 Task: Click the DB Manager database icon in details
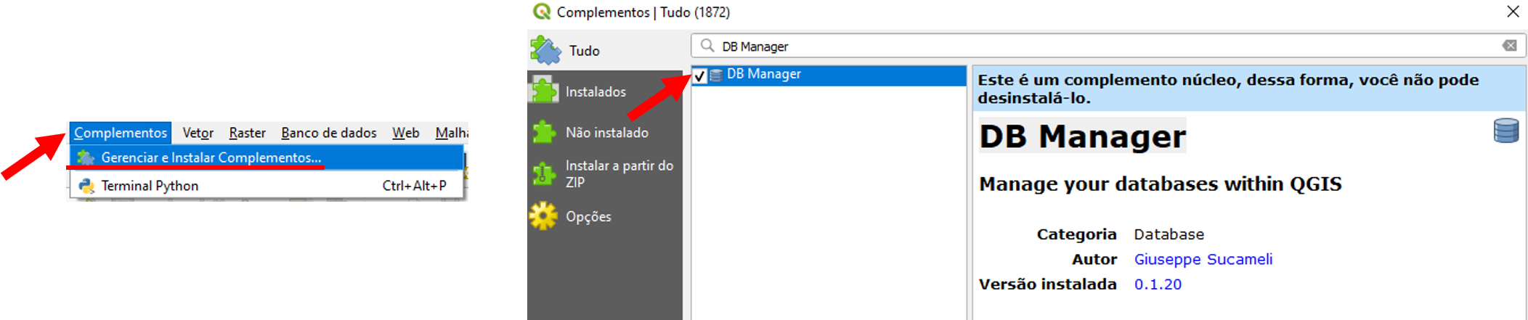(x=1505, y=131)
